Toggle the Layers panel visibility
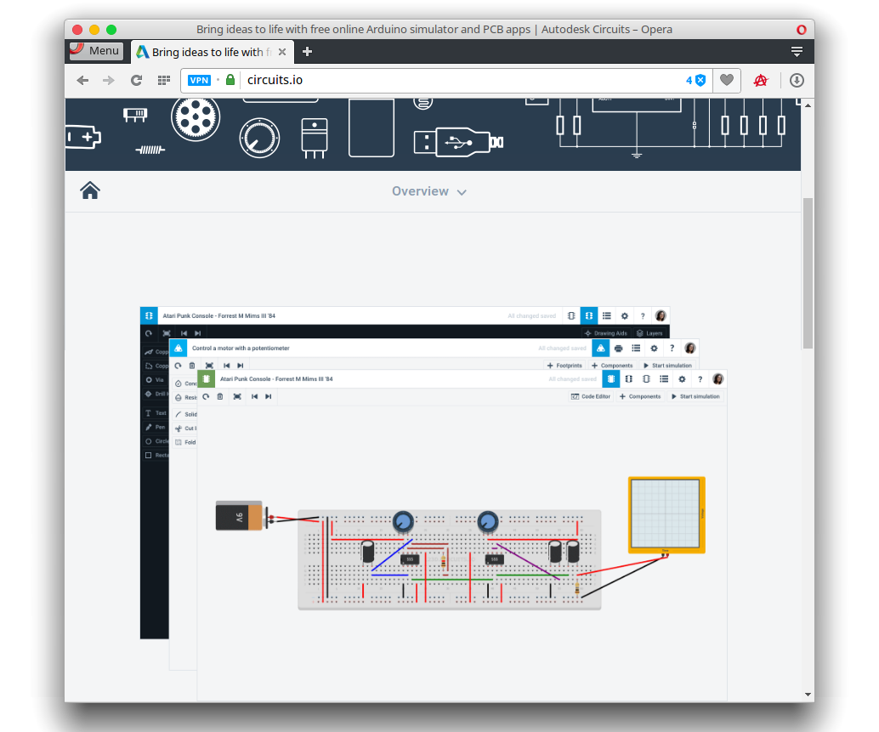This screenshot has height=732, width=879. [649, 332]
